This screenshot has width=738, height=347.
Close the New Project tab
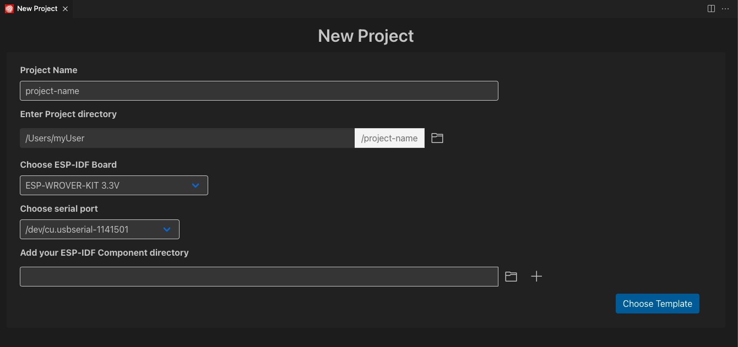click(x=65, y=9)
